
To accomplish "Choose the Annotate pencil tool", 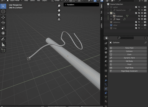I will (x=3, y=39).
